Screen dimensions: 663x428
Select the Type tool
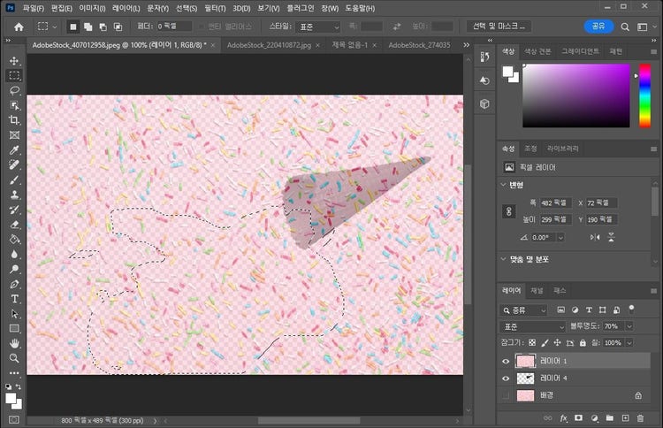pos(14,299)
